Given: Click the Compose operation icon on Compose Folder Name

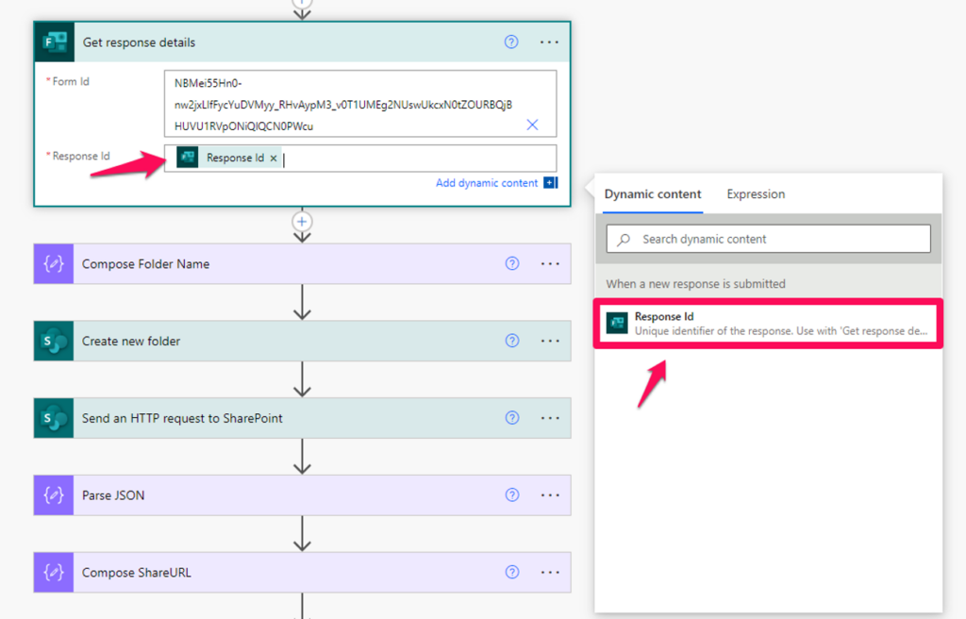Looking at the screenshot, I should click(53, 263).
